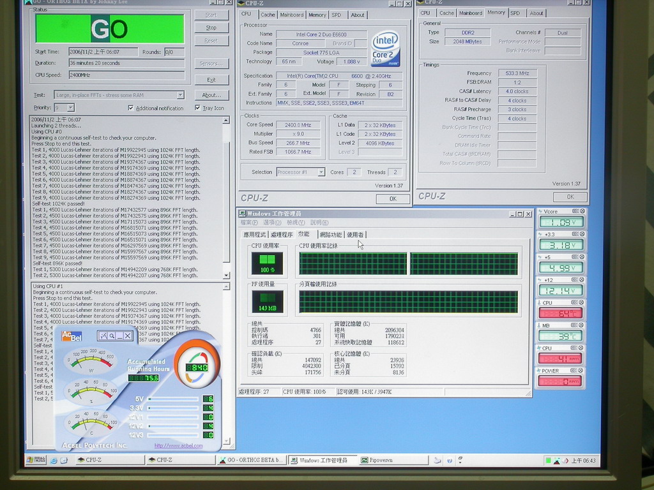
Task: Open settings icon on the POWER fan widget
Action: (574, 371)
